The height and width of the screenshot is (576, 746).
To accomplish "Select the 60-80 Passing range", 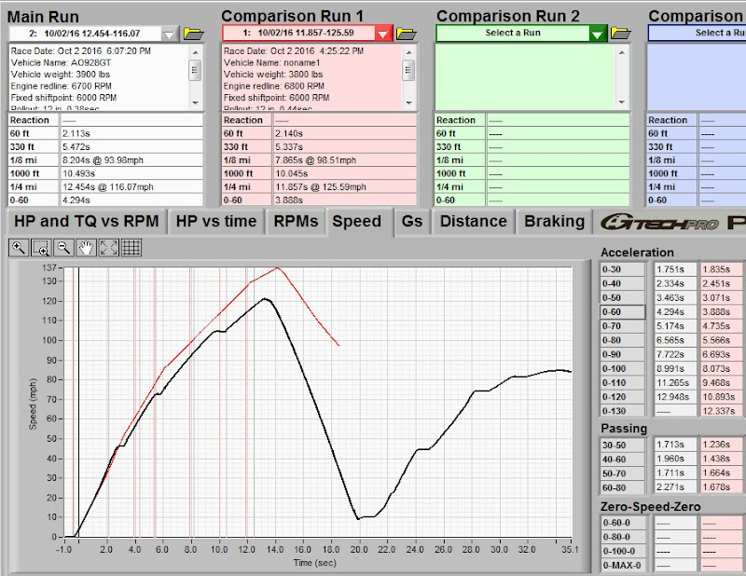I will tap(623, 487).
